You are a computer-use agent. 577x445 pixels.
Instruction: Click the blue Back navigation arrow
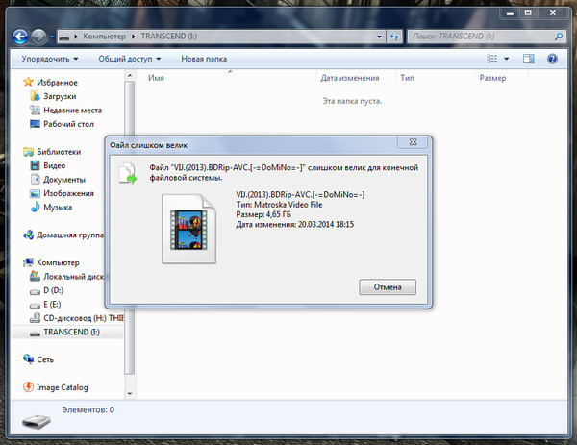pyautogui.click(x=20, y=37)
